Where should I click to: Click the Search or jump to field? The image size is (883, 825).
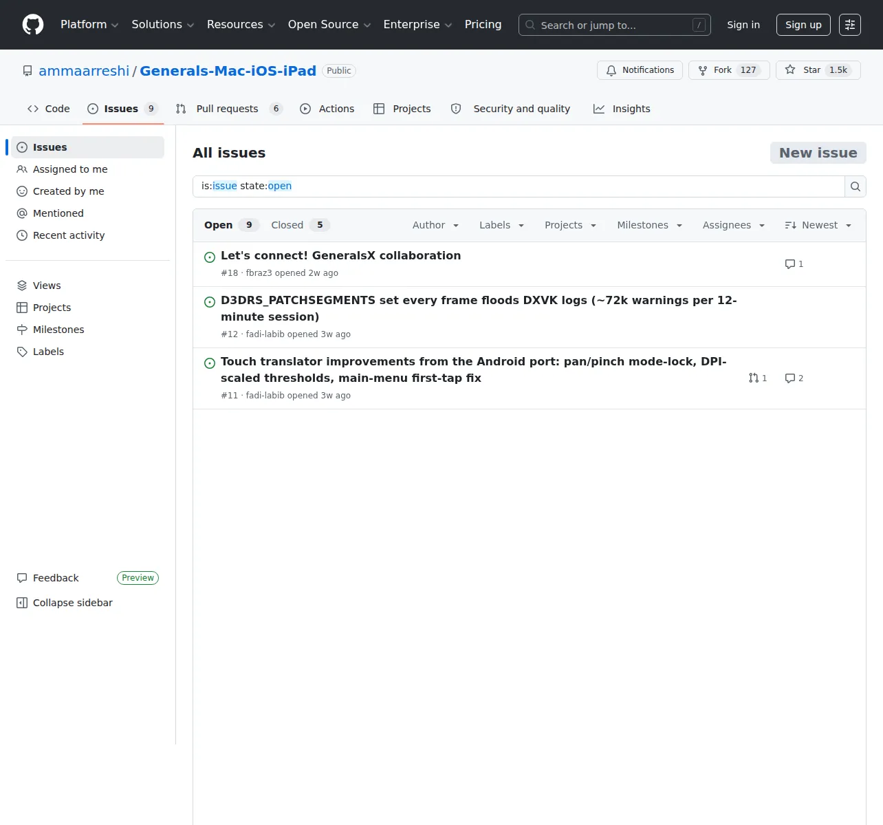click(x=614, y=25)
